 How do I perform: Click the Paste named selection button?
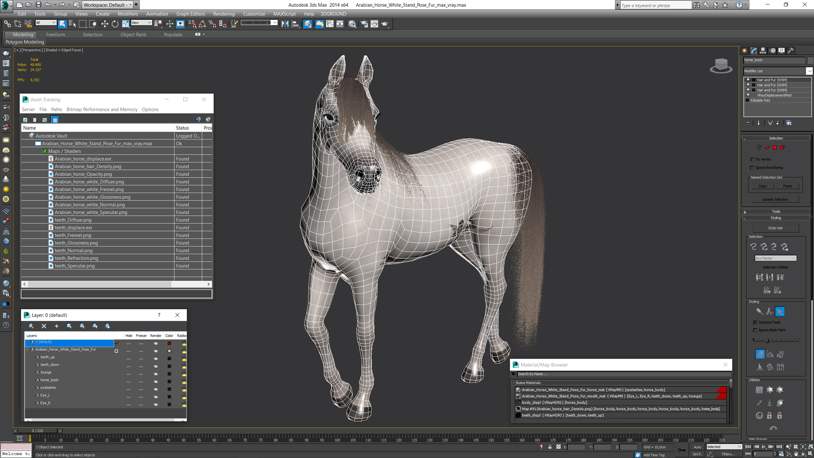(787, 186)
